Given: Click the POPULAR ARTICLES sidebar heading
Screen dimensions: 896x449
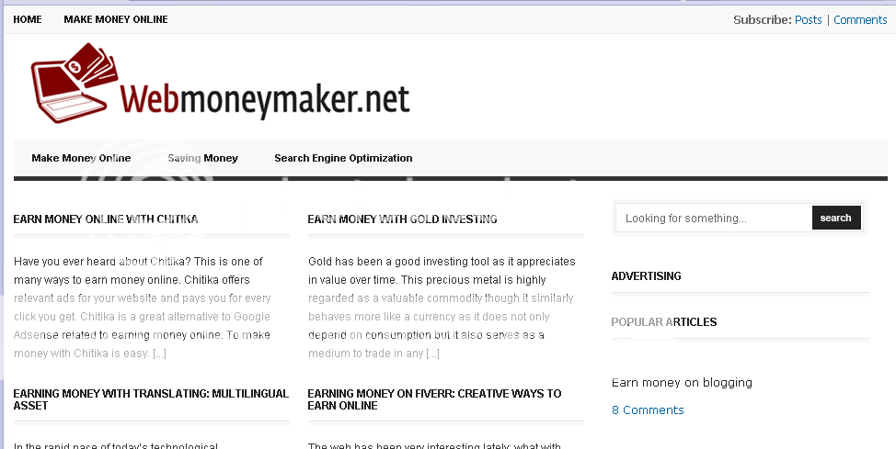Looking at the screenshot, I should click(664, 321).
